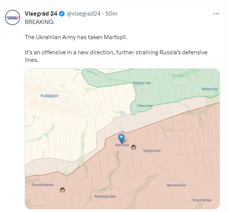Click the Shevchenka map label
The width and height of the screenshot is (231, 212).
202,200
